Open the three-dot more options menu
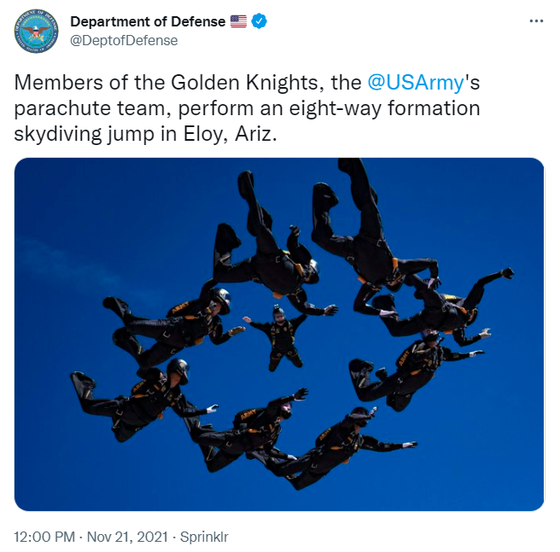560x552 pixels. [x=536, y=21]
